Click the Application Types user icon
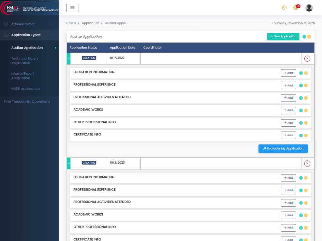 6,35
